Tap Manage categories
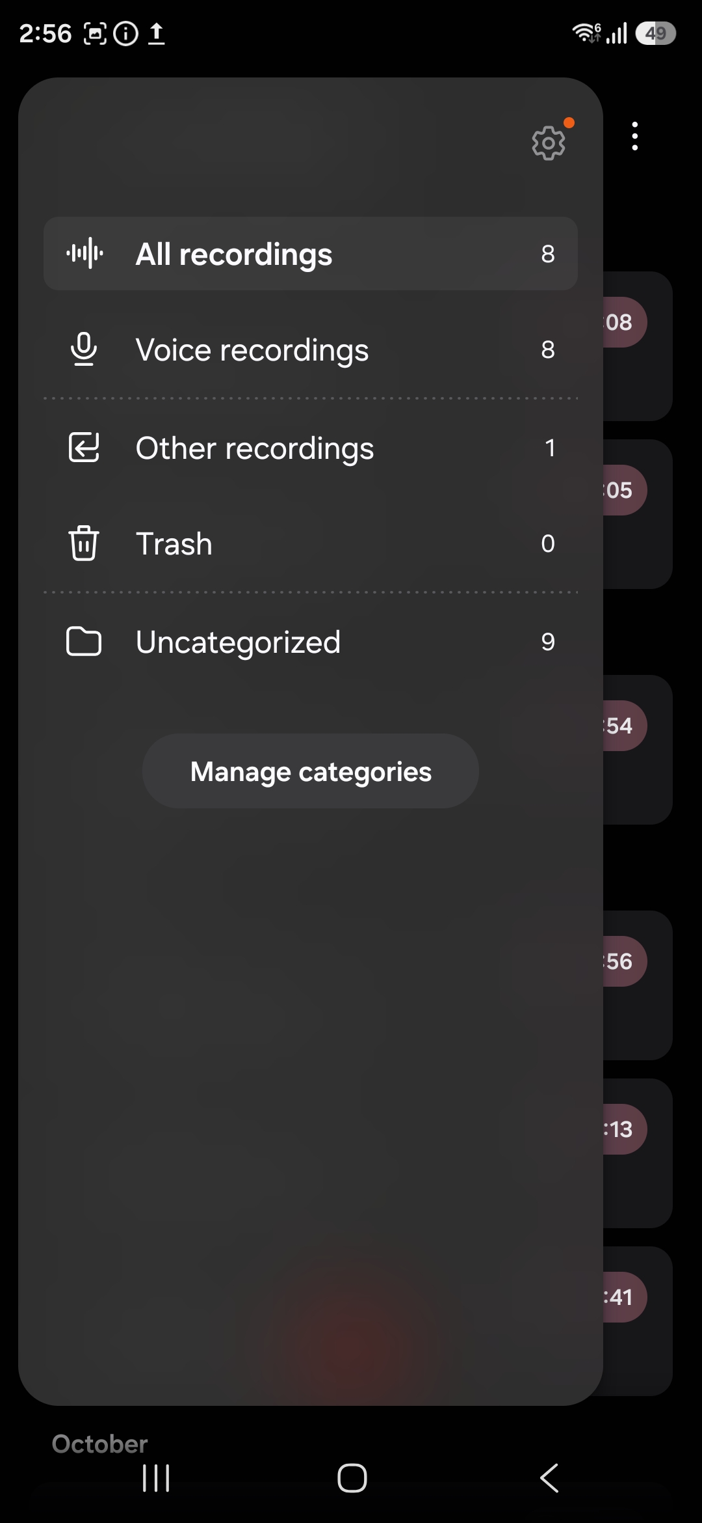 (310, 771)
